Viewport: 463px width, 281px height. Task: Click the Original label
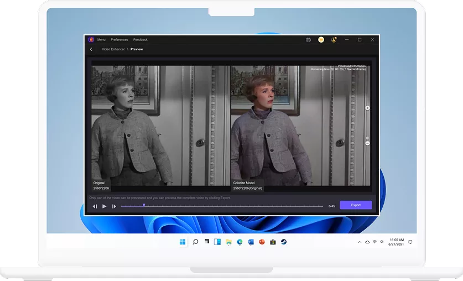click(99, 183)
